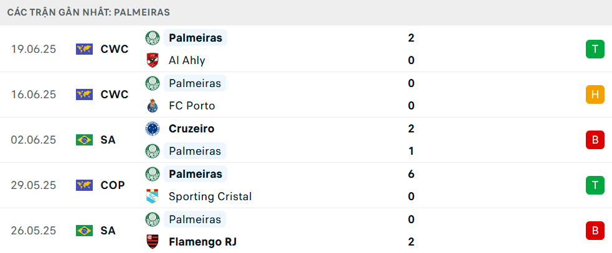Image resolution: width=612 pixels, height=253 pixels.
Task: Open the Al Ahly team link
Action: pos(187,60)
